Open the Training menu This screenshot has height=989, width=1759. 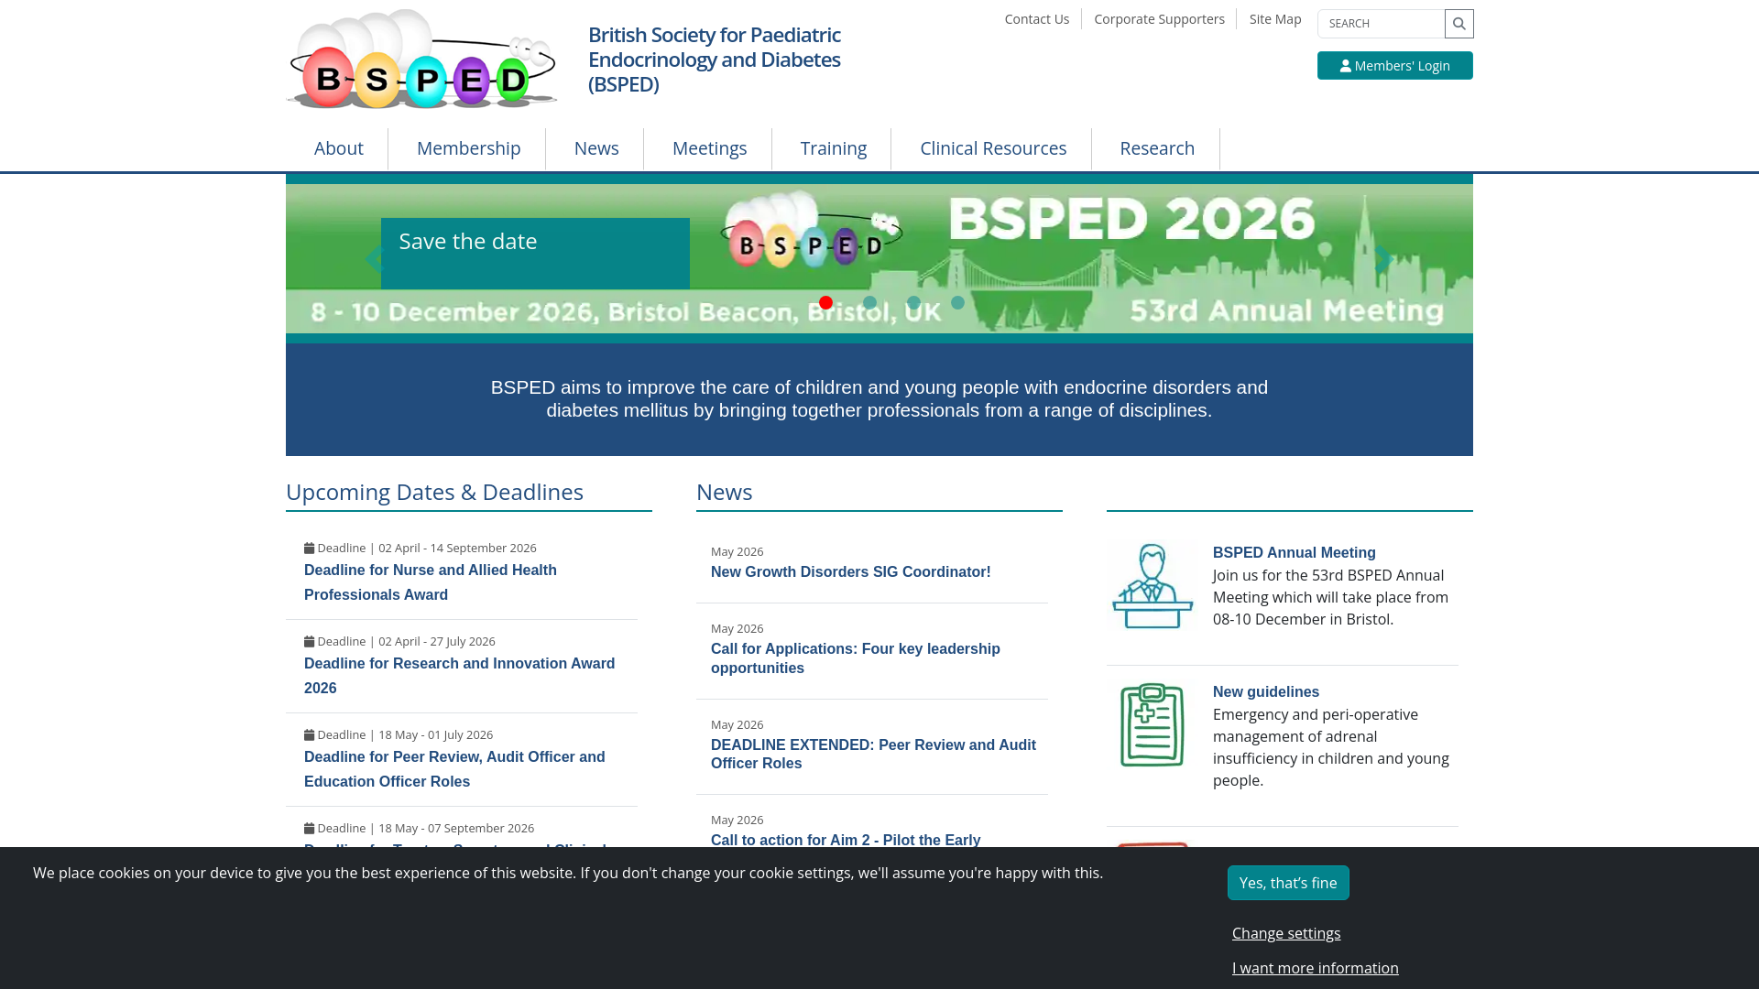pyautogui.click(x=833, y=148)
